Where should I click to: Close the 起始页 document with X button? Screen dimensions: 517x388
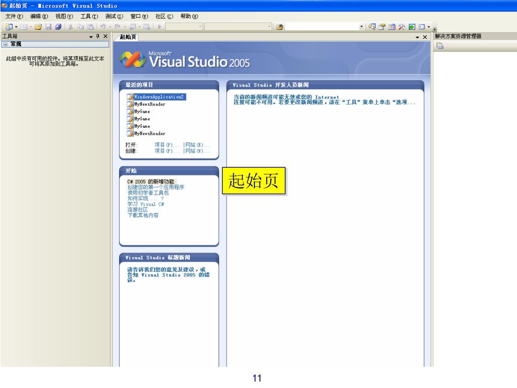[x=425, y=37]
